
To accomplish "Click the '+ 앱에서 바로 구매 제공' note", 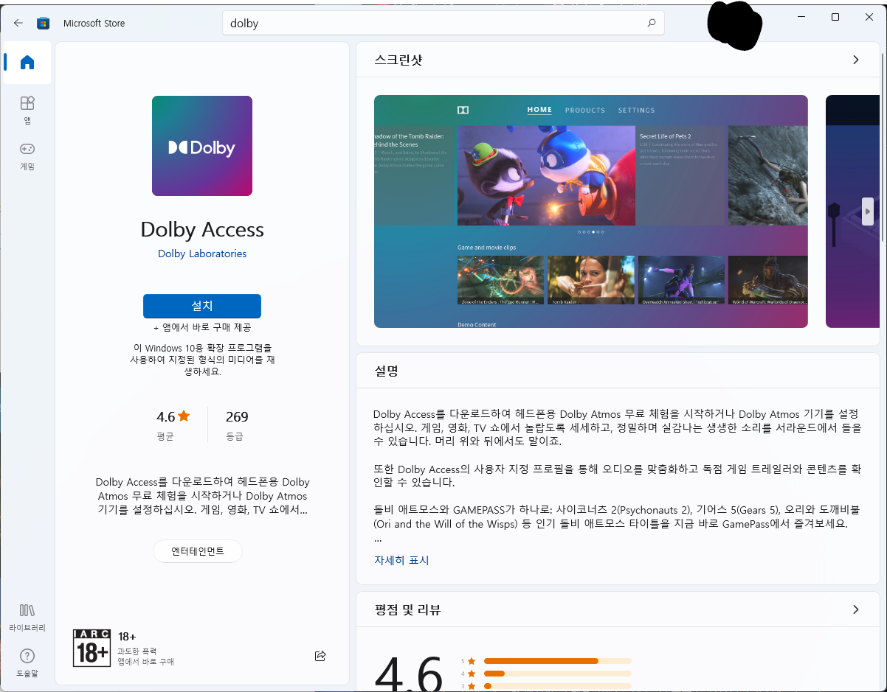I will click(202, 327).
